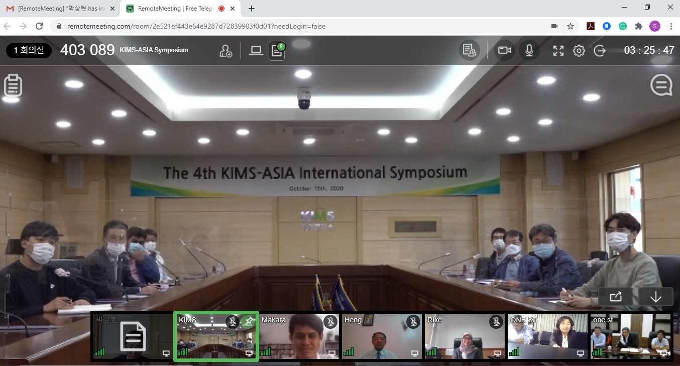Select the lowercase one st thumbnail

(630, 336)
